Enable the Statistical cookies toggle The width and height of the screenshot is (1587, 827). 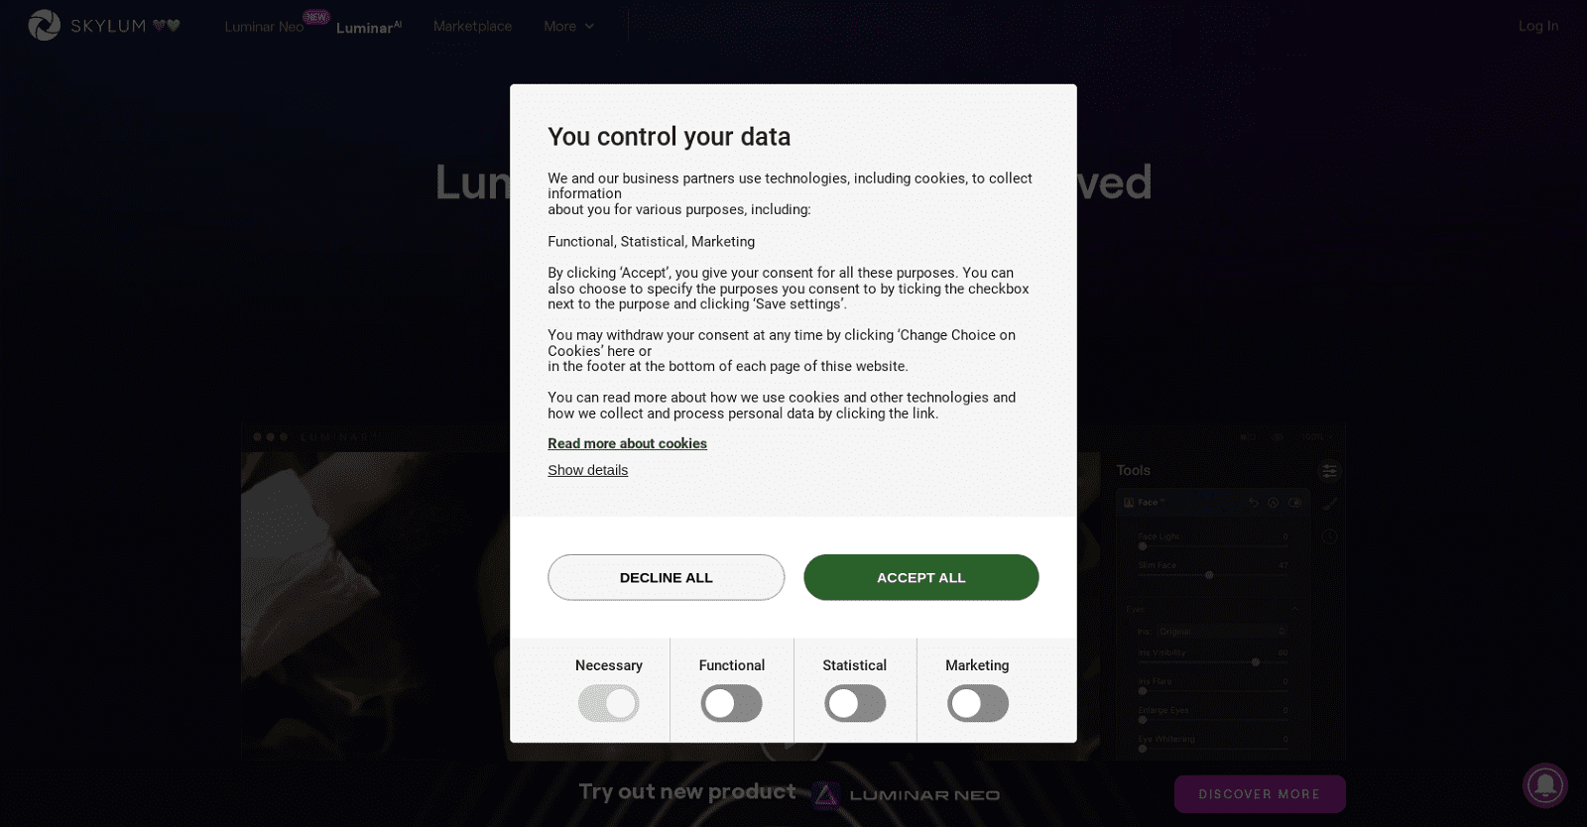pos(854,703)
